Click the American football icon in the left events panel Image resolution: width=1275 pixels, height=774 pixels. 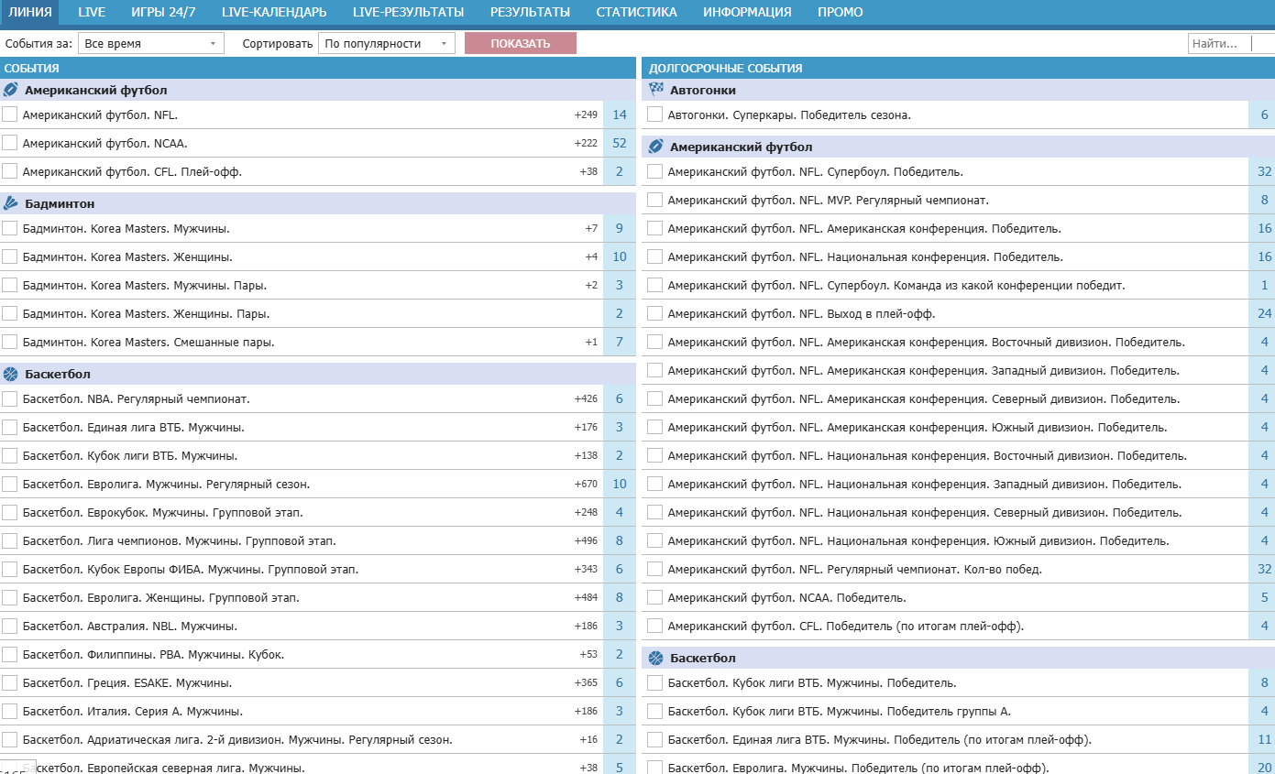pyautogui.click(x=11, y=90)
